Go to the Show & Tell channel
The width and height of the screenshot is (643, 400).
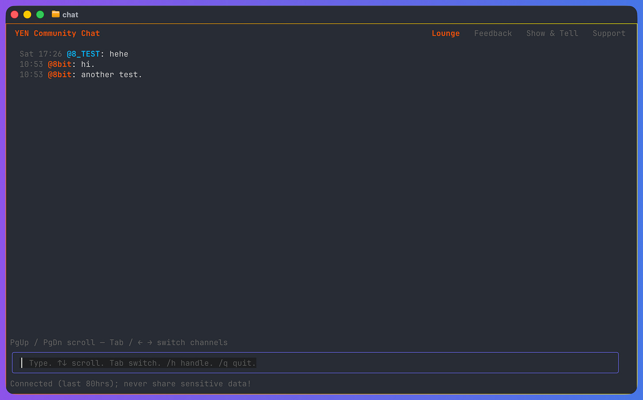click(x=552, y=34)
